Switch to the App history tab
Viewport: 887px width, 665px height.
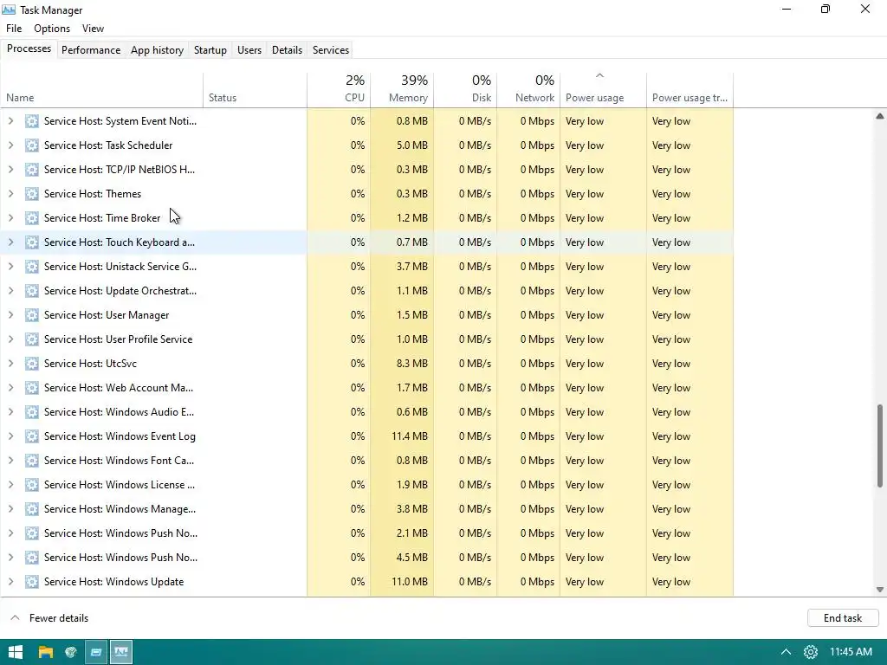(x=158, y=49)
